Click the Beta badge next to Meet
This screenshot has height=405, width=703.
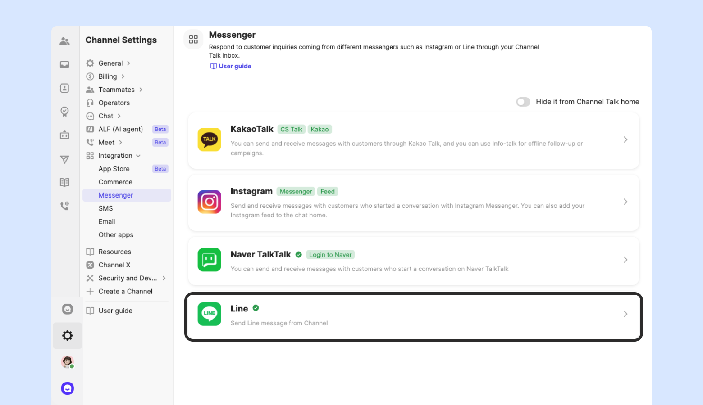pos(160,143)
